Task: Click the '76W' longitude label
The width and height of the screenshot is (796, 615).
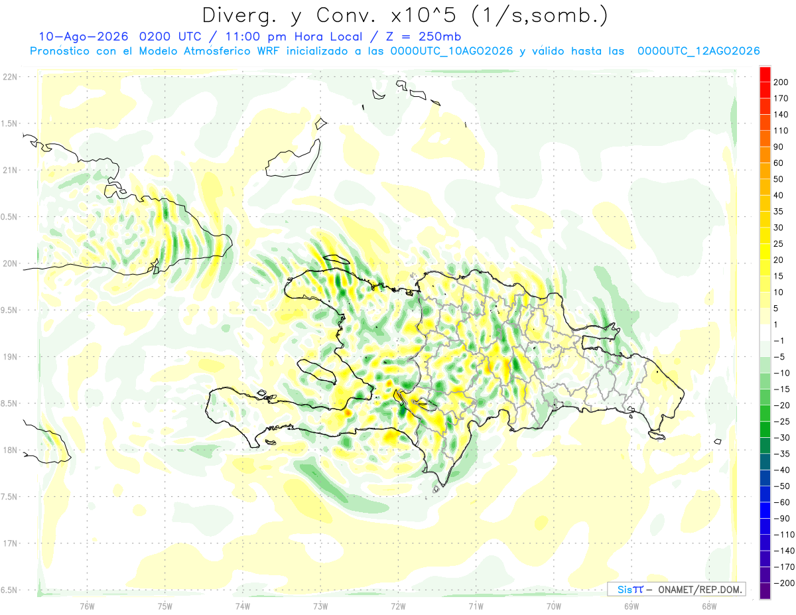Action: [x=87, y=606]
